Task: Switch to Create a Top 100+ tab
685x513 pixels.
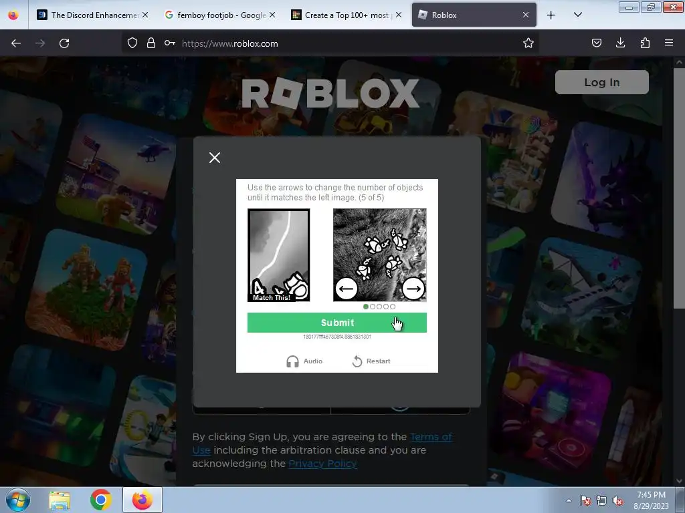Action: coord(347,15)
